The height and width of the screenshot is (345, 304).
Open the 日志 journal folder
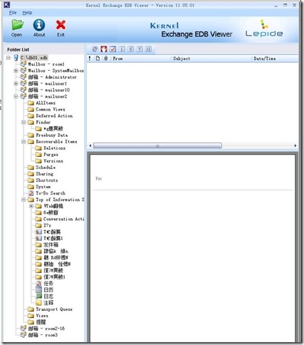point(48,296)
